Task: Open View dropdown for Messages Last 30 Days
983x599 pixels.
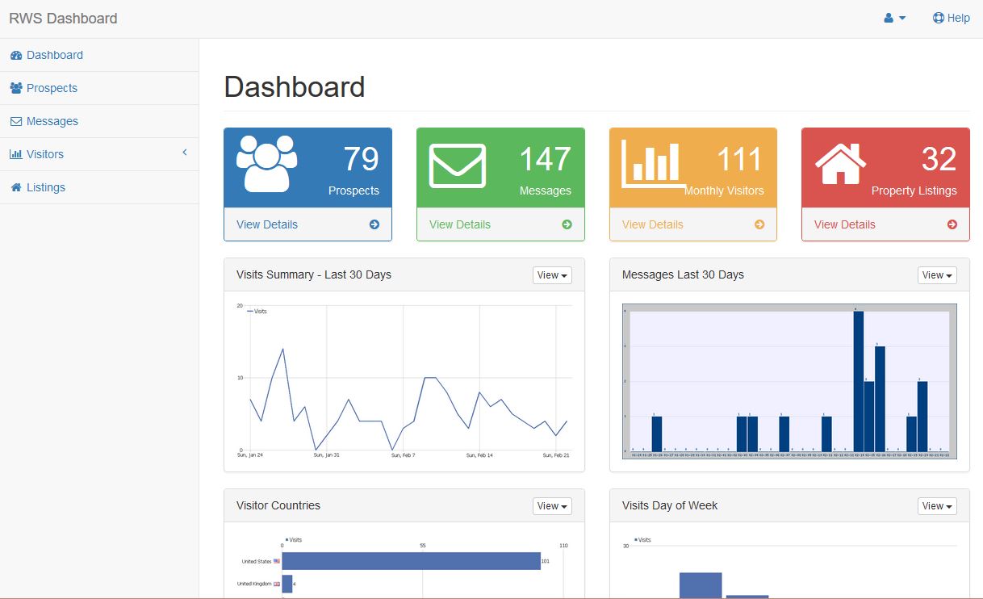Action: click(x=937, y=275)
